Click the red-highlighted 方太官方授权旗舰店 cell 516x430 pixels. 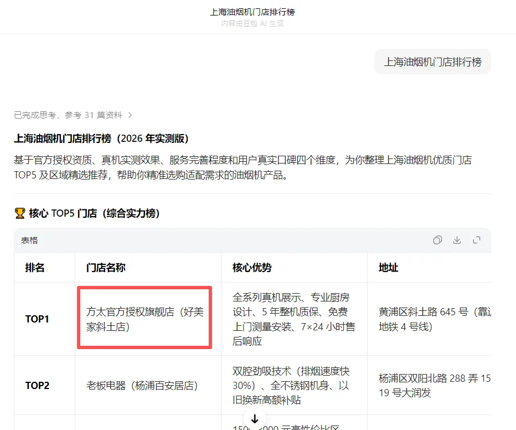click(144, 319)
